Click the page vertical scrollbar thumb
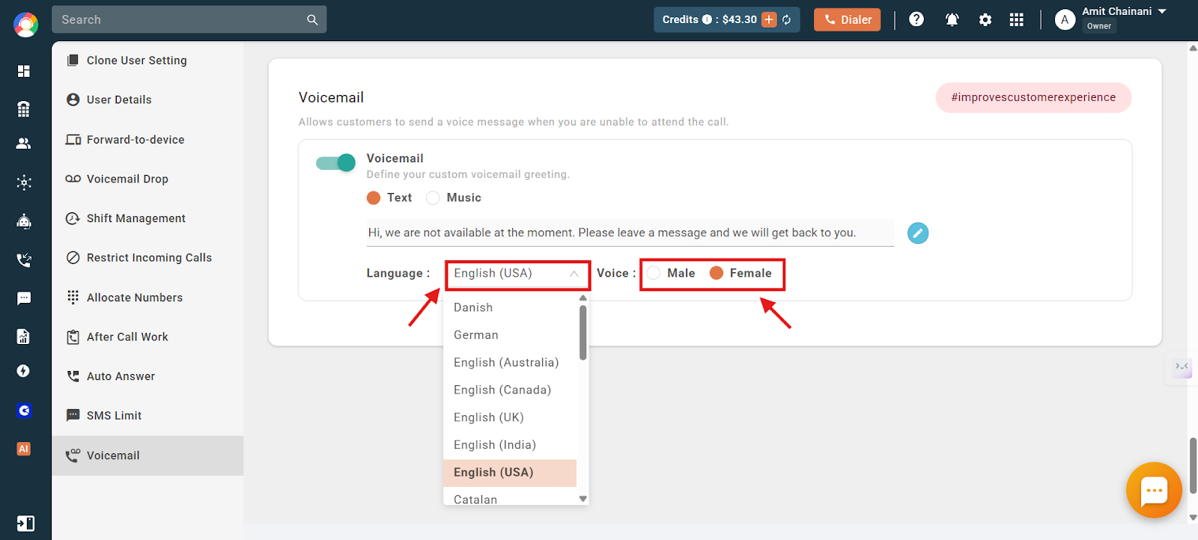The width and height of the screenshot is (1198, 540). (x=1193, y=466)
